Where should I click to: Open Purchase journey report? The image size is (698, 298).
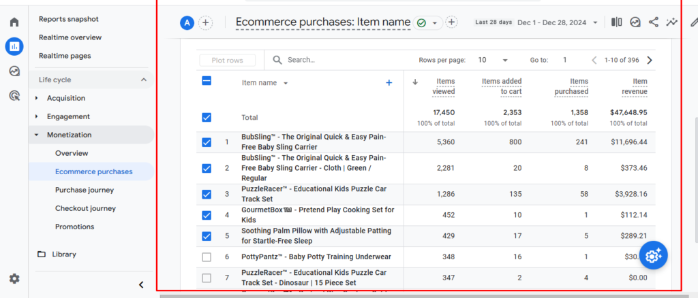(x=85, y=190)
